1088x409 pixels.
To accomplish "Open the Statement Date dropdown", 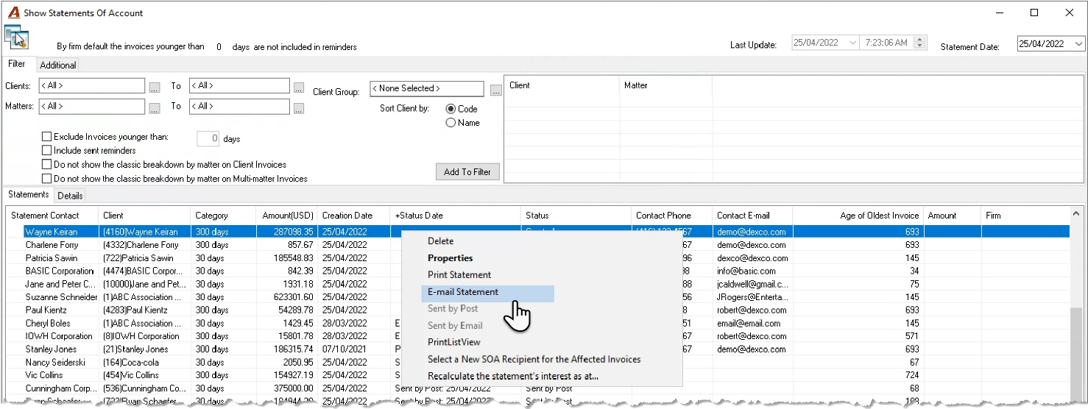I will point(1078,43).
